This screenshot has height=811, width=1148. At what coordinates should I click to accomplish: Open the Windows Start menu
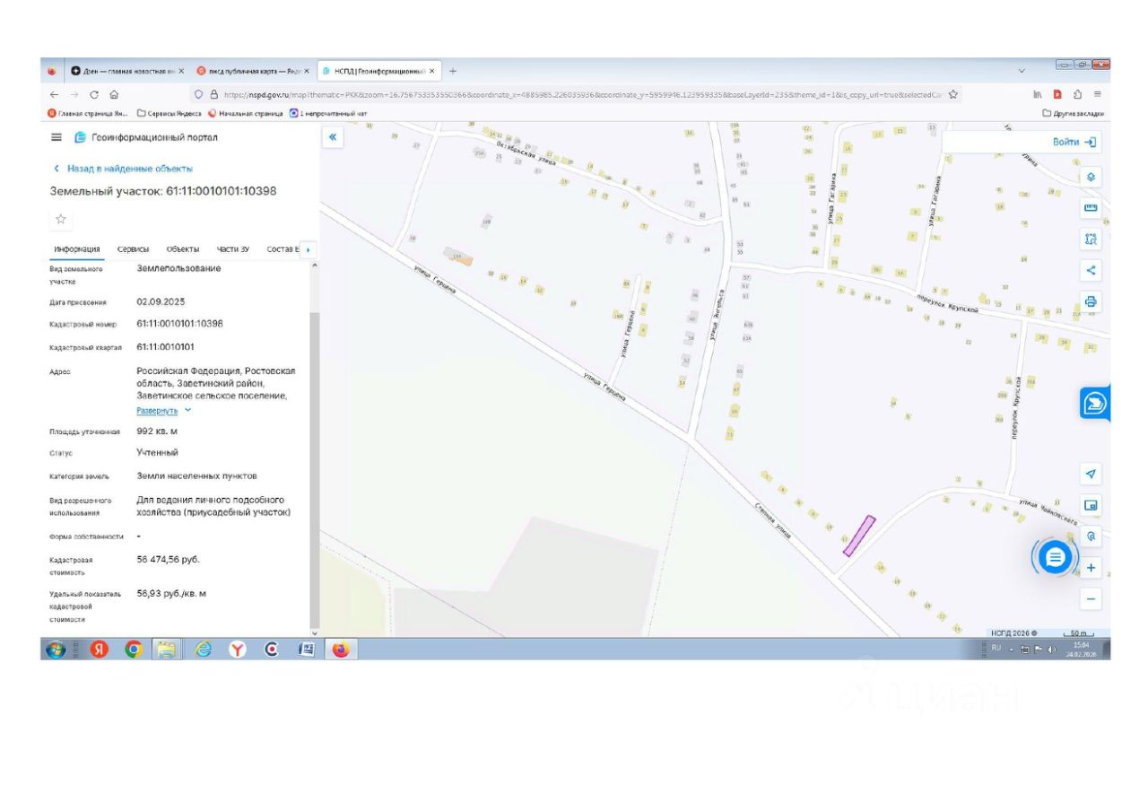(56, 650)
